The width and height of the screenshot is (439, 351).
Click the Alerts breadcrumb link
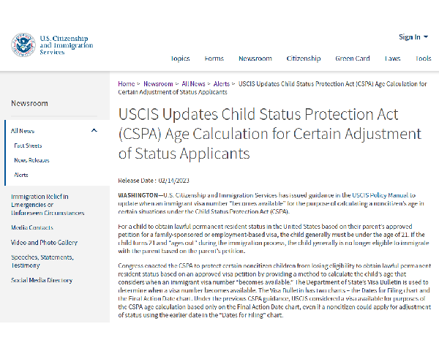[222, 83]
